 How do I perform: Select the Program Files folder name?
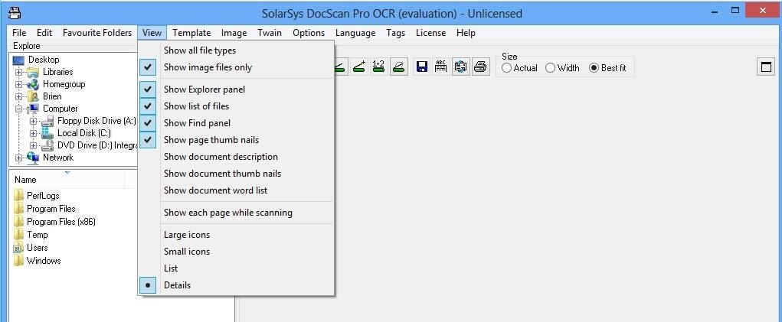point(51,209)
